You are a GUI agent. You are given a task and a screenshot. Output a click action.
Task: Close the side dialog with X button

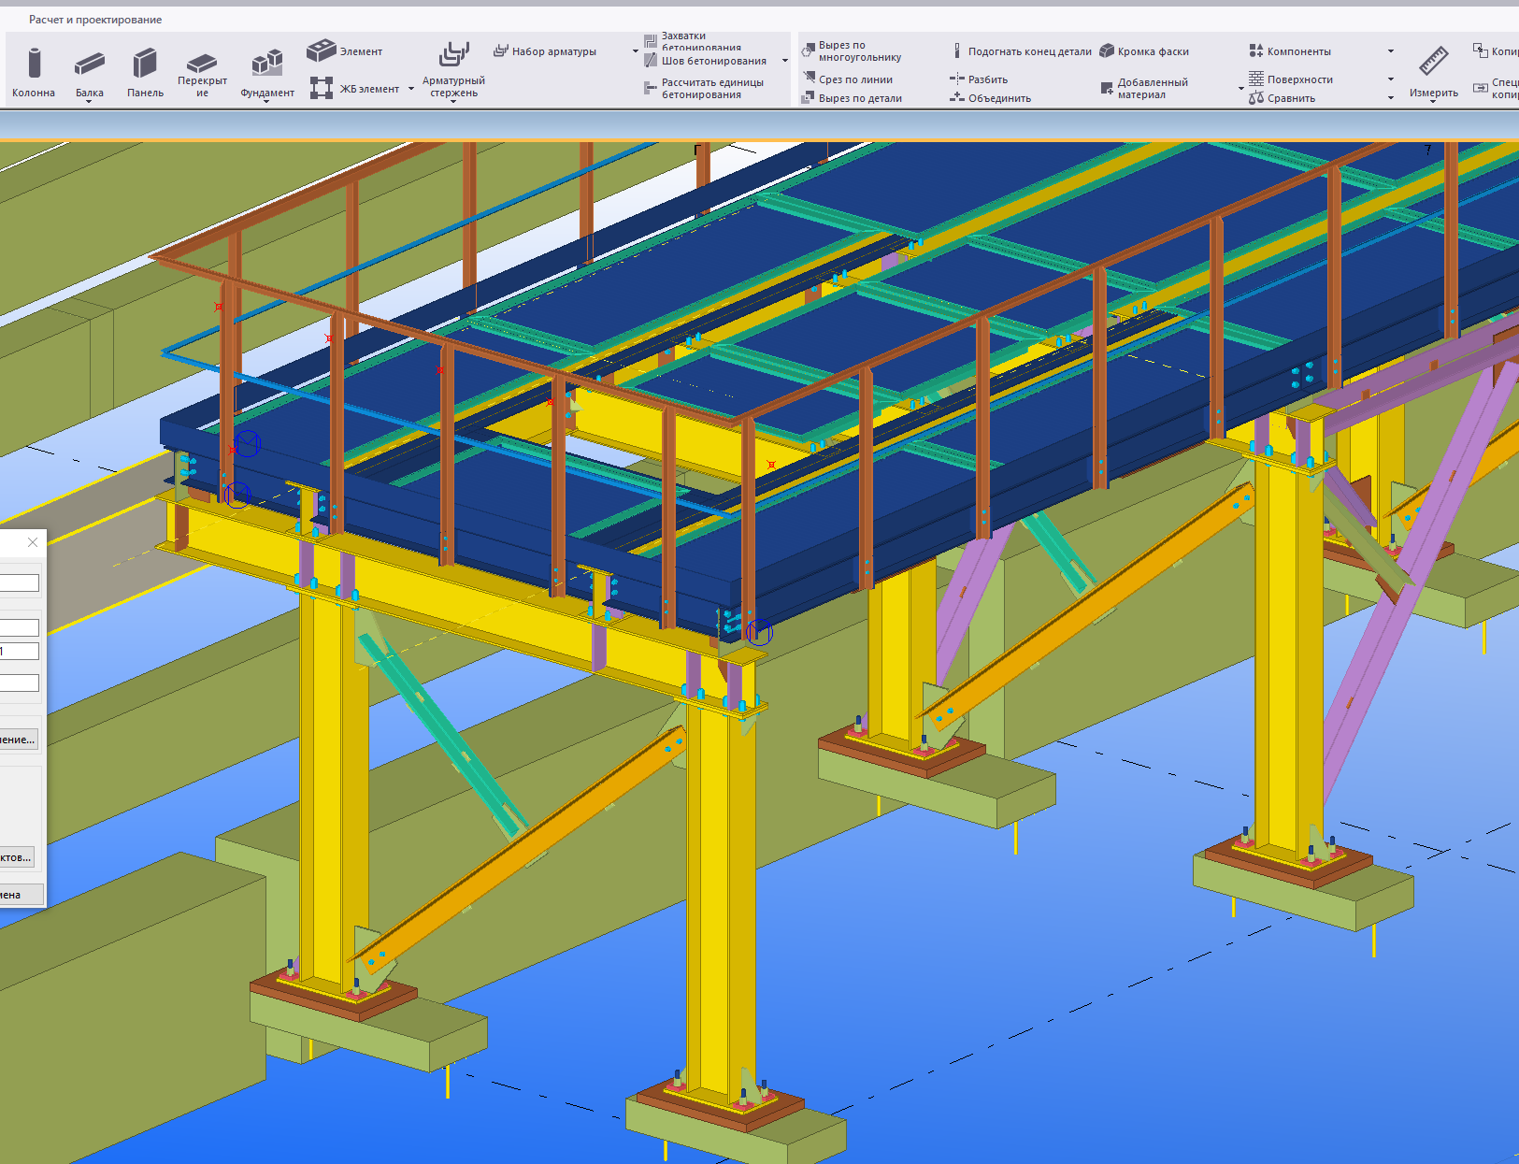tap(33, 542)
